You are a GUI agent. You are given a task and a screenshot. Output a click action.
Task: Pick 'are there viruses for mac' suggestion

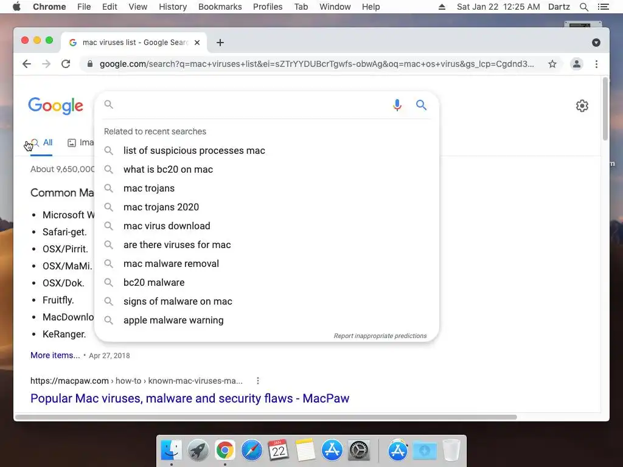266,245
